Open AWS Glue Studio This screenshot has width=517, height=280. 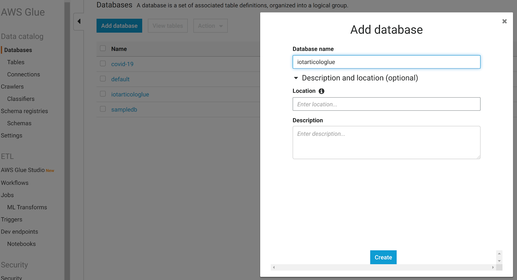(23, 170)
